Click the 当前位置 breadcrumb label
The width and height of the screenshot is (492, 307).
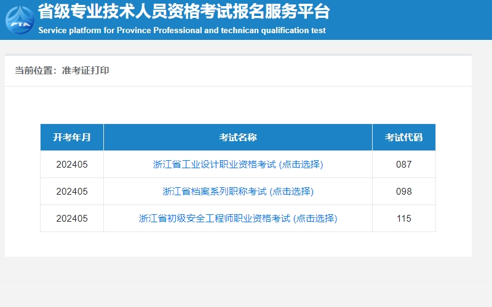point(35,71)
